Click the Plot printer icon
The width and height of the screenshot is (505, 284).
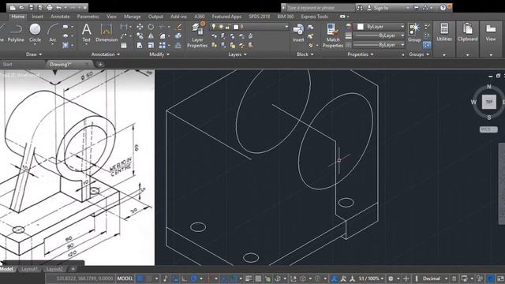50,7
